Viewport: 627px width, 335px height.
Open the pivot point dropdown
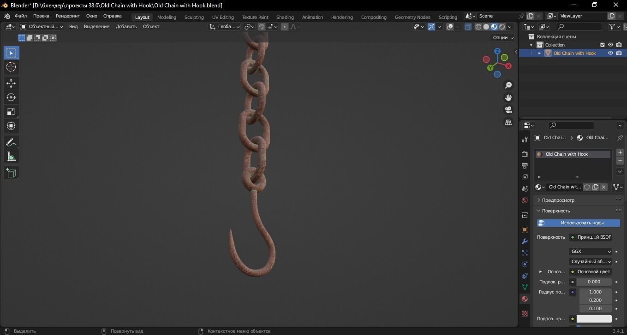click(250, 27)
